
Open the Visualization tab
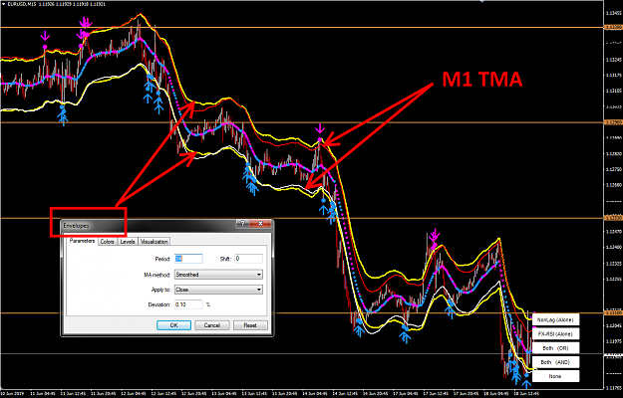[155, 242]
